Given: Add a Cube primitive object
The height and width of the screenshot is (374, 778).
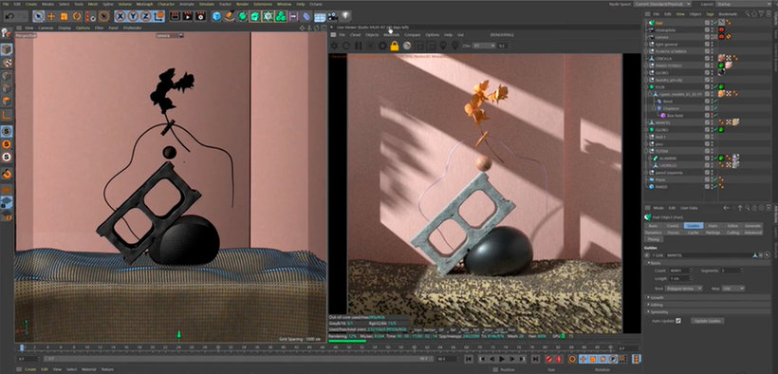Looking at the screenshot, I should click(217, 16).
